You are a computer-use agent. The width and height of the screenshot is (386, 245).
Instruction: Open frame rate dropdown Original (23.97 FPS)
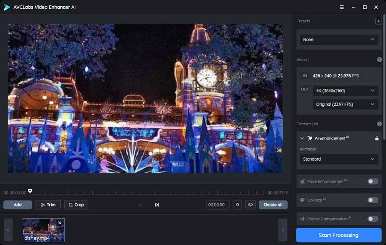[345, 104]
